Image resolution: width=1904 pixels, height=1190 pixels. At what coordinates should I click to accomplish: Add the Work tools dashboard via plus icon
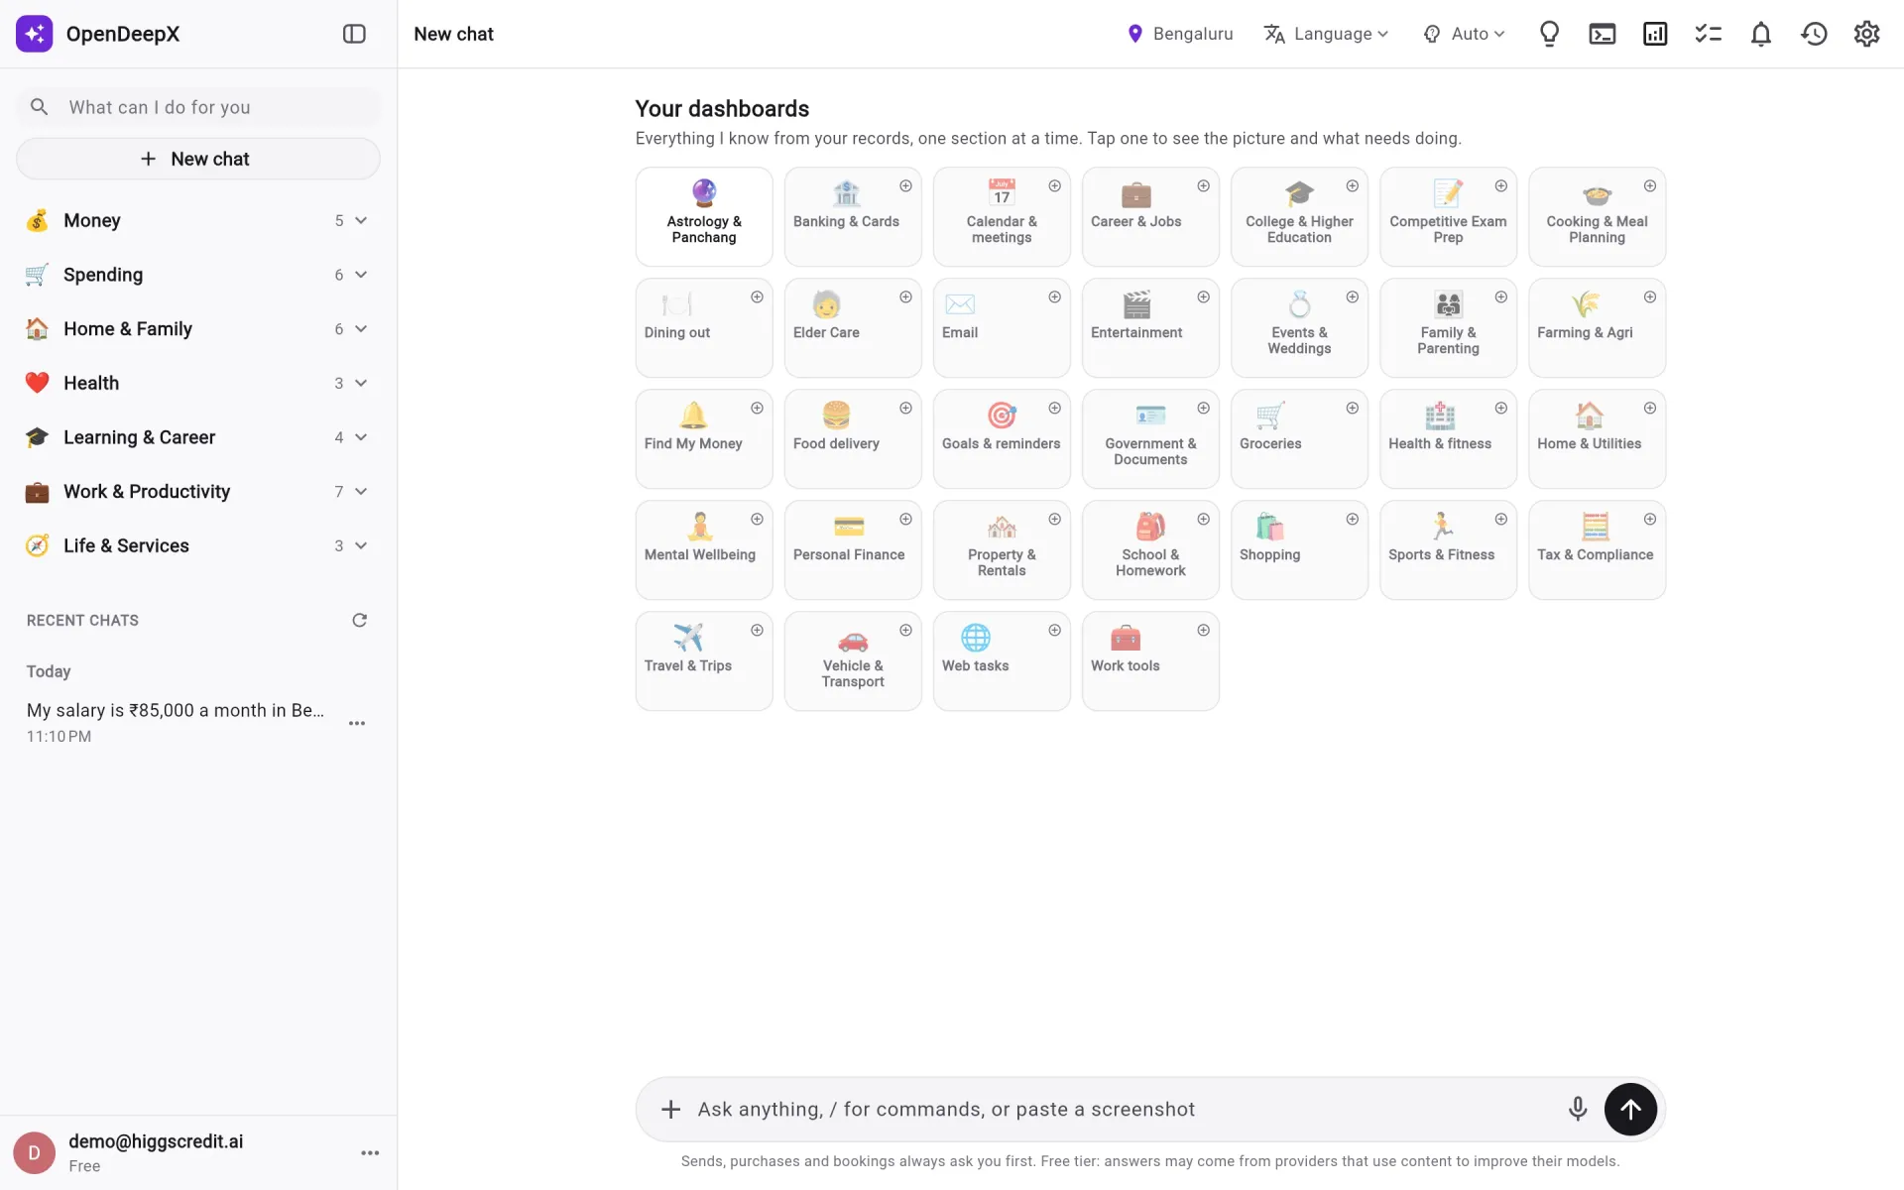(1203, 630)
